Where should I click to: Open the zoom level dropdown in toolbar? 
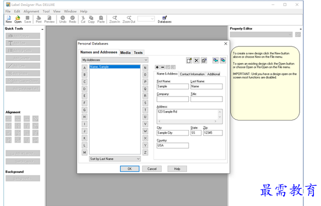[x=146, y=19]
